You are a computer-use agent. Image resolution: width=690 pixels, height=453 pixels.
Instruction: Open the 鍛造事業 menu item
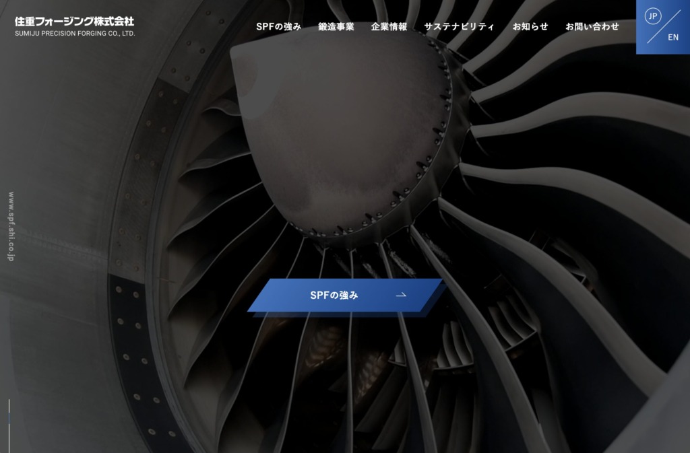click(x=336, y=27)
